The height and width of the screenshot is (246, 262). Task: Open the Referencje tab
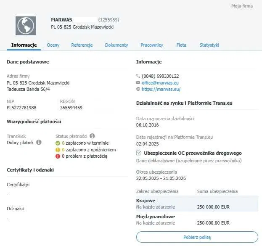[82, 45]
